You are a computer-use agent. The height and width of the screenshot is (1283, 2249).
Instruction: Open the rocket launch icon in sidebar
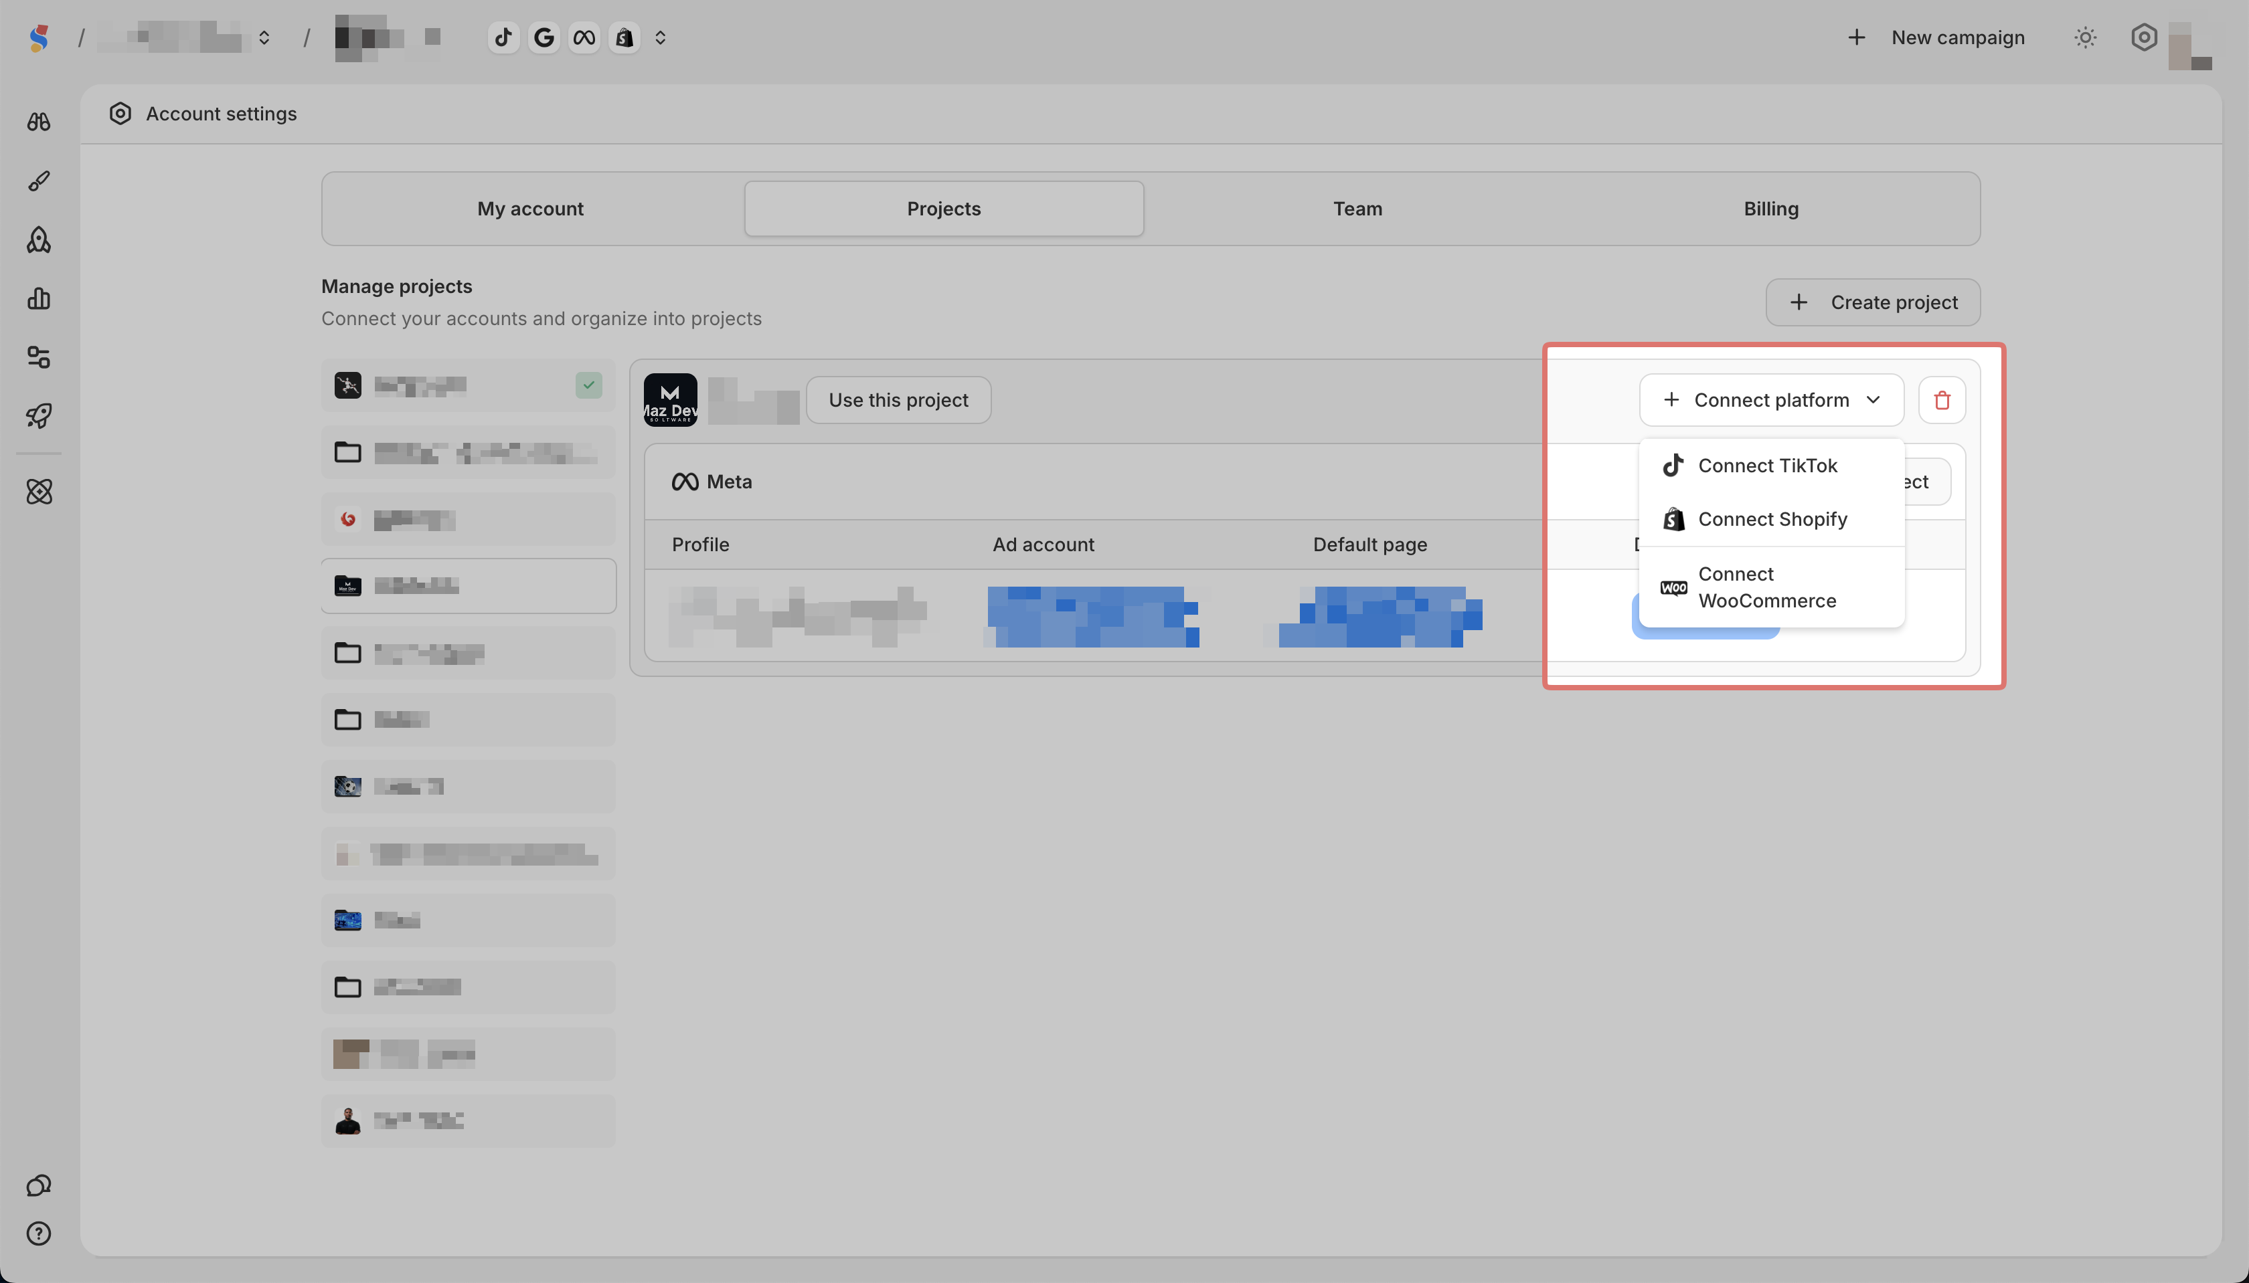pyautogui.click(x=39, y=416)
